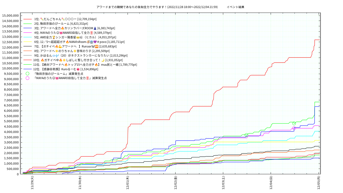Click the flower emoji in the 12位 Kuro entry
Image resolution: width=343 pixels, height=193 pixels.
[x=78, y=69]
